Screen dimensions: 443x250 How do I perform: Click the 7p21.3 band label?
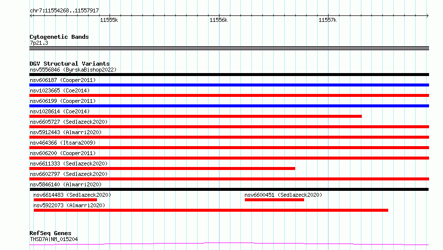[39, 43]
